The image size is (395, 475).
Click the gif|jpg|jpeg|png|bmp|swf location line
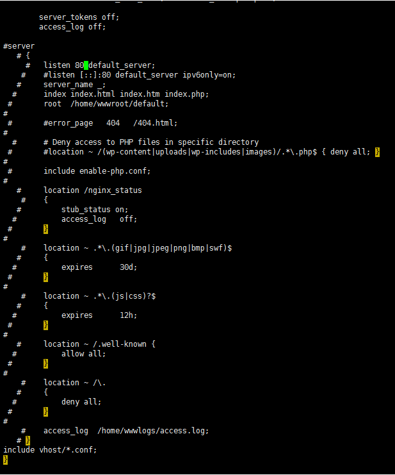point(138,248)
